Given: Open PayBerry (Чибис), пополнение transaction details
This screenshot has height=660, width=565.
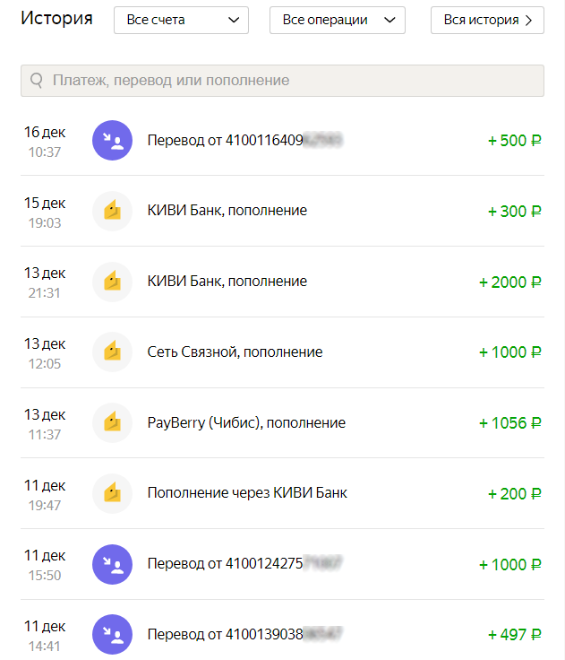Looking at the screenshot, I should (246, 422).
